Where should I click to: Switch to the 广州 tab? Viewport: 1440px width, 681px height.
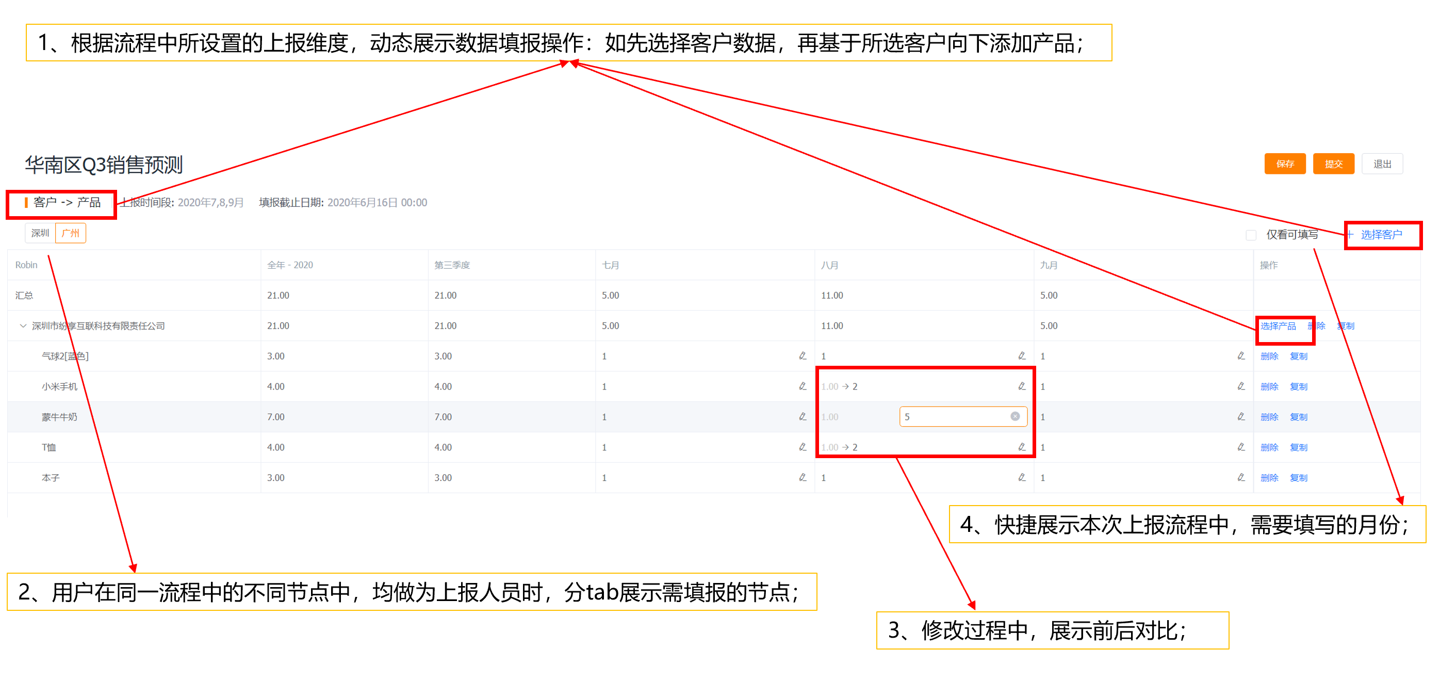coord(71,233)
